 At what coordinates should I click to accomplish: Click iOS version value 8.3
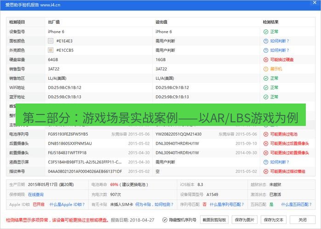tap(200, 185)
